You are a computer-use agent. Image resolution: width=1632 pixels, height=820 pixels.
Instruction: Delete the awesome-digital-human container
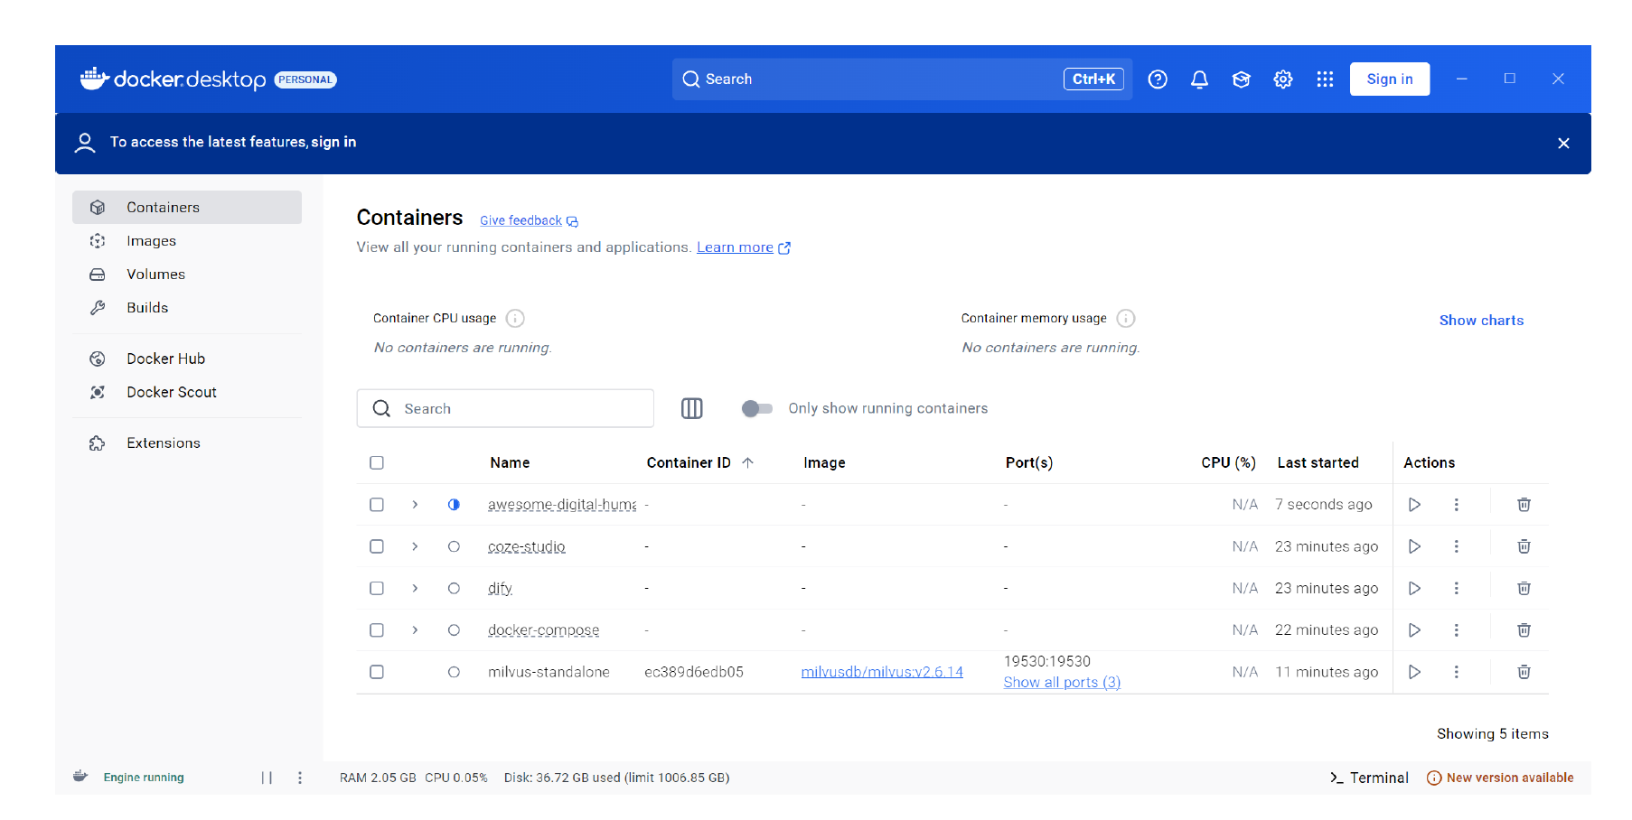(1524, 505)
